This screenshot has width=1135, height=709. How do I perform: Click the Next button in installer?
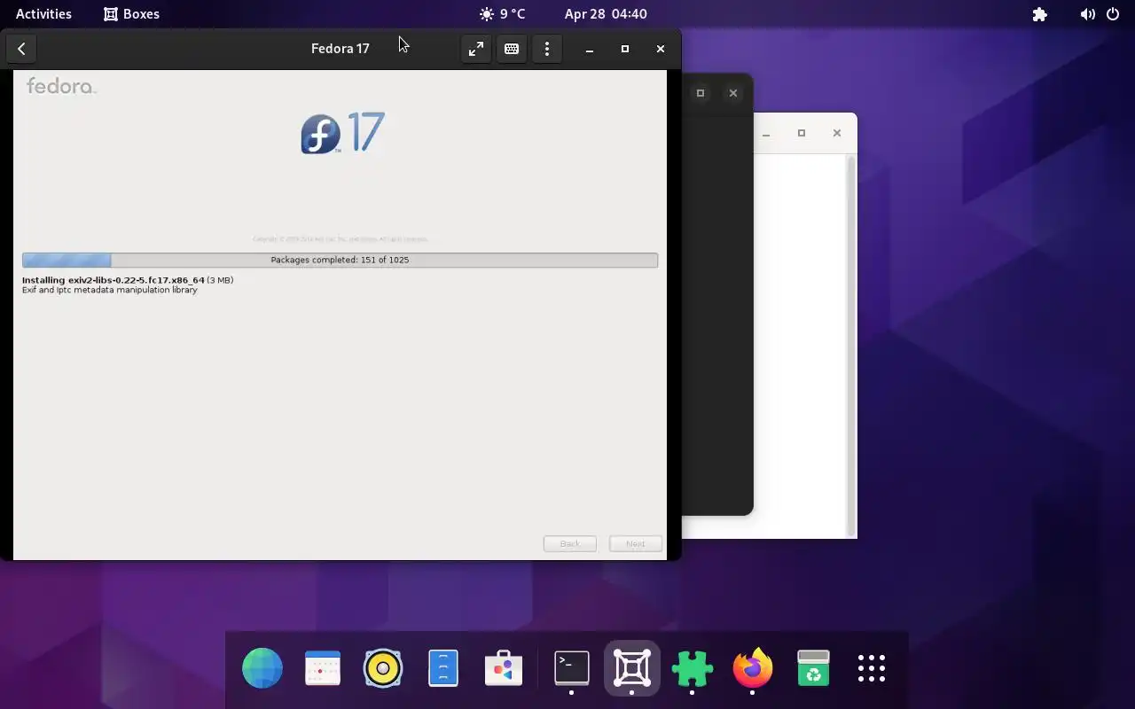click(636, 543)
